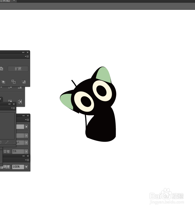Click the top arrow button in 容差 panel

(x=27, y=127)
